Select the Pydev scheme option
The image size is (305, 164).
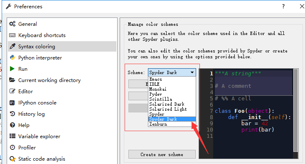[172, 94]
